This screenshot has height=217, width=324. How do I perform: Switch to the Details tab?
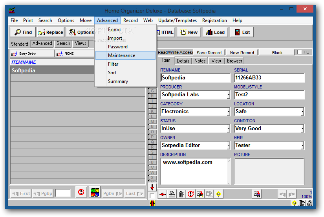click(183, 61)
